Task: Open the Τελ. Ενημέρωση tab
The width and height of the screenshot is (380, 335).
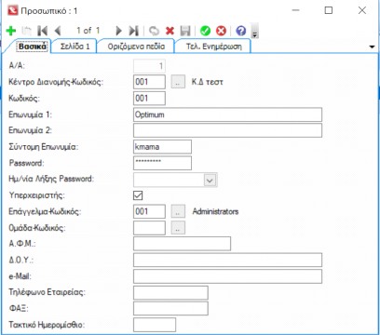Action: click(x=213, y=47)
